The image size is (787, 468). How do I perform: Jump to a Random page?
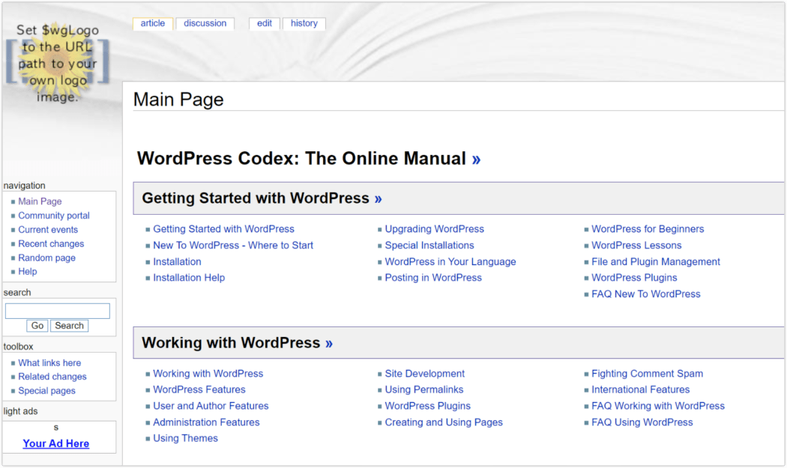click(46, 258)
